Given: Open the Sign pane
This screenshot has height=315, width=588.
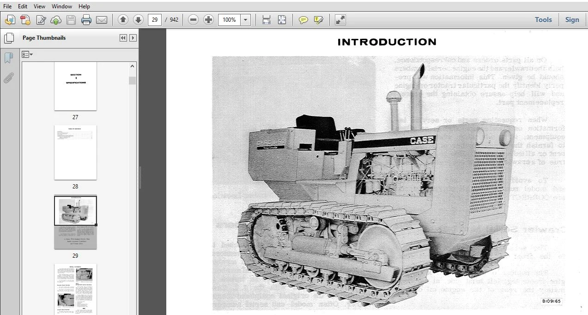Looking at the screenshot, I should [x=572, y=20].
